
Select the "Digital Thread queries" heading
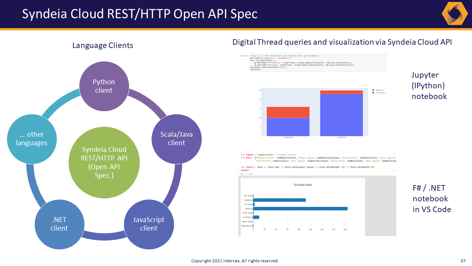click(342, 42)
